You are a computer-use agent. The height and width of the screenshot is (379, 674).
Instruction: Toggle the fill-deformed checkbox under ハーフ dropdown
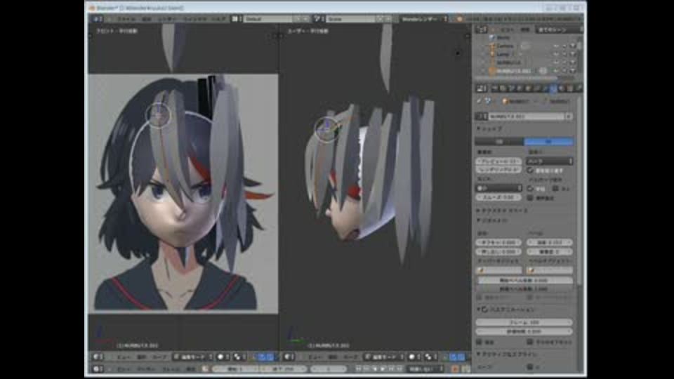530,170
